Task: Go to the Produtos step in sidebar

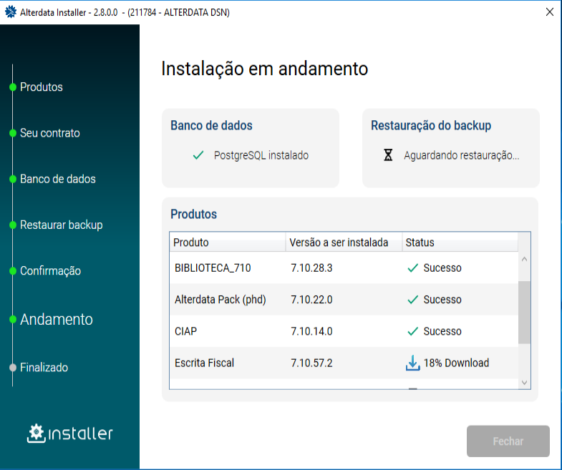Action: click(x=42, y=87)
